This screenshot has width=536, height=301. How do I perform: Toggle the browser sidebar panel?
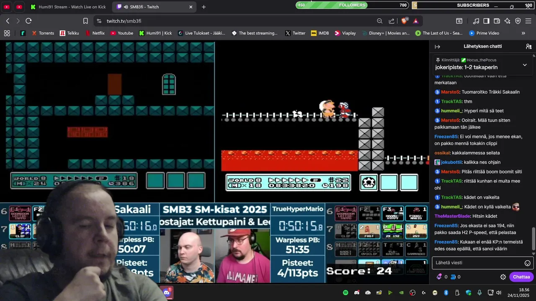[x=486, y=21]
